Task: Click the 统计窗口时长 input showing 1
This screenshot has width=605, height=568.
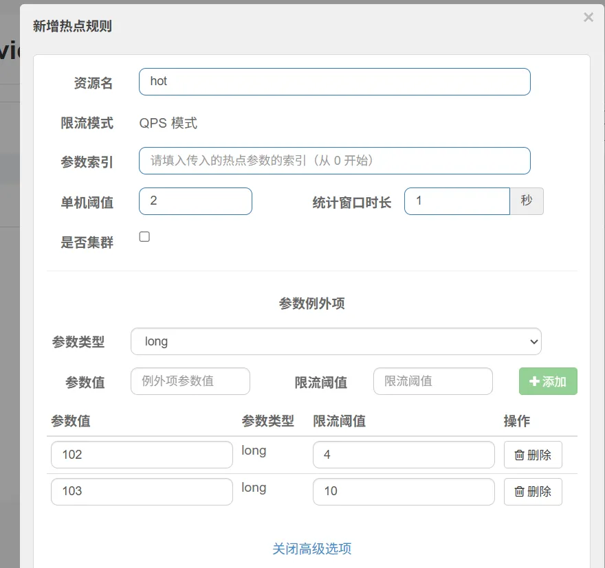Action: click(456, 201)
